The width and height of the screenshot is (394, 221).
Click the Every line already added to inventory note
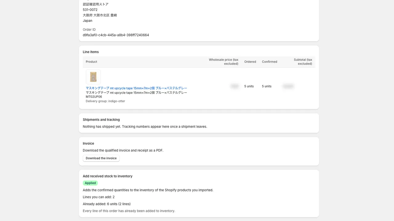coord(129,211)
